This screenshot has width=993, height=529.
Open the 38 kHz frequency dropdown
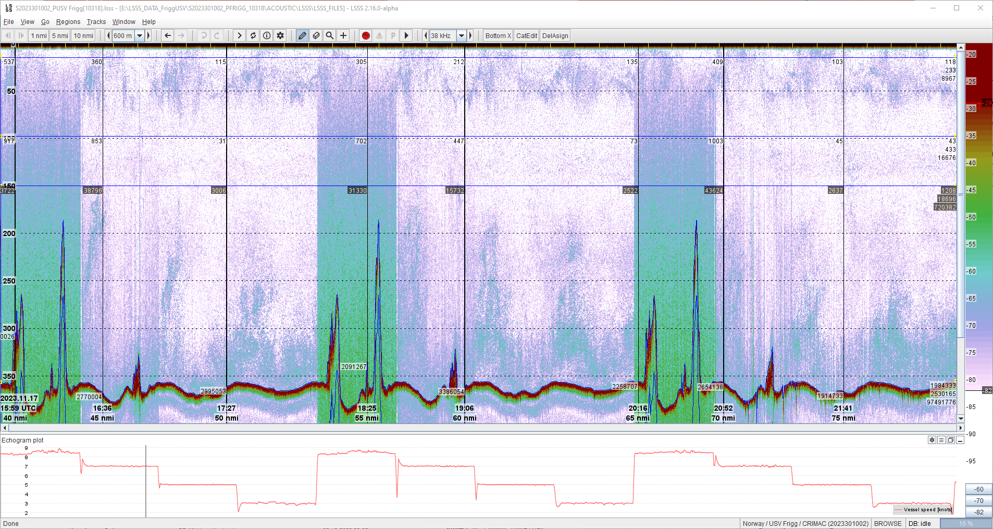[462, 35]
